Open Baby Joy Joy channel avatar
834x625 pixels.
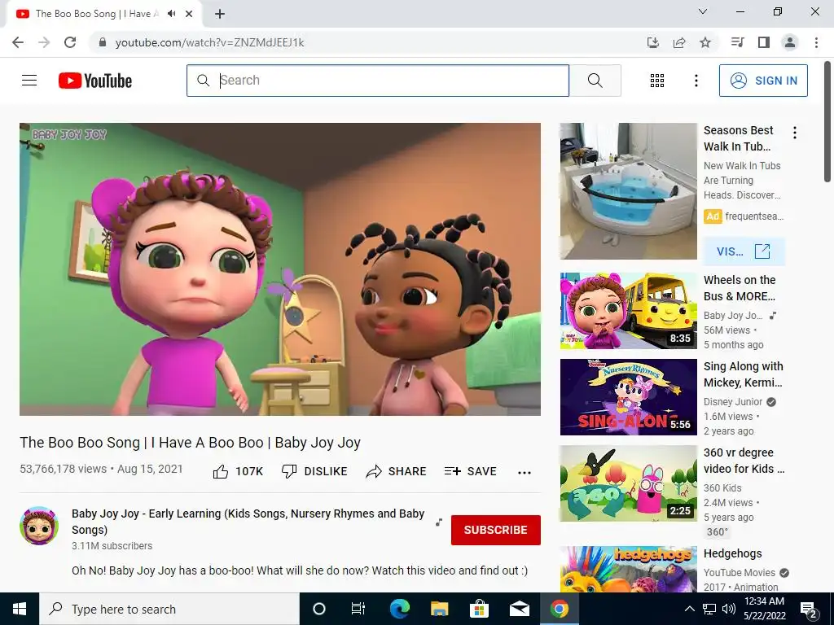point(39,526)
